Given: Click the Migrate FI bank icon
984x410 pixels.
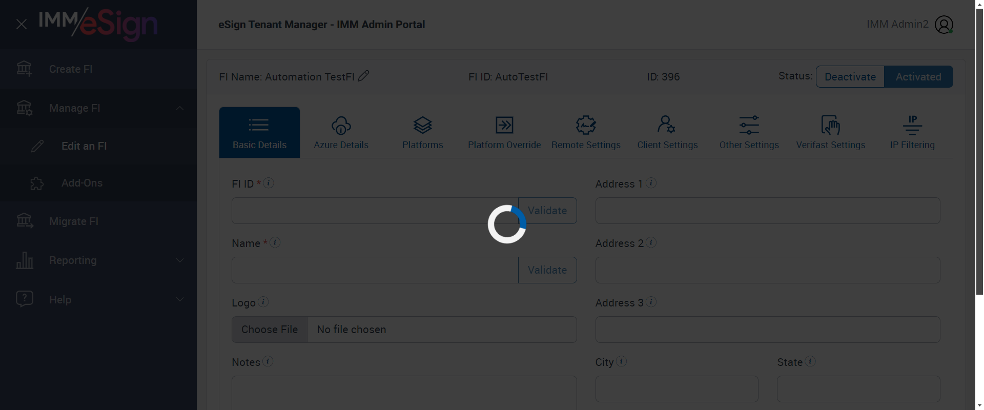Looking at the screenshot, I should pyautogui.click(x=25, y=221).
